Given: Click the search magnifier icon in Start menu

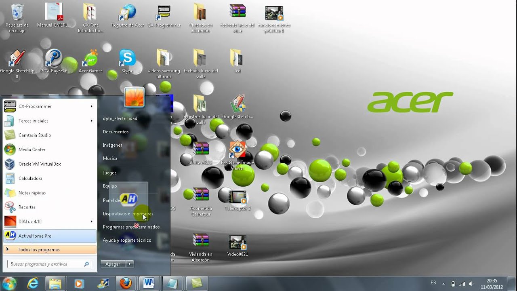Looking at the screenshot, I should 86,264.
